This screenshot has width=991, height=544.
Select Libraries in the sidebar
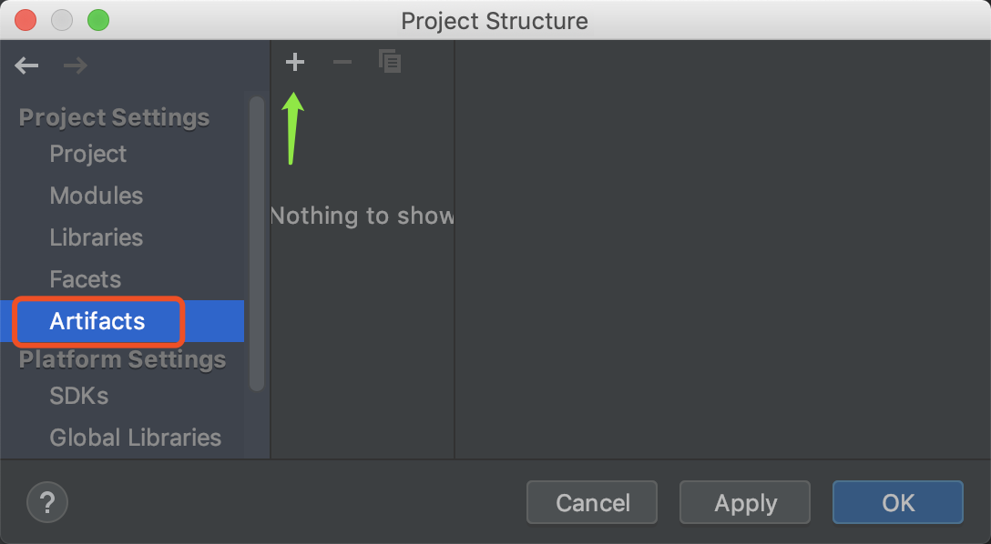coord(97,237)
